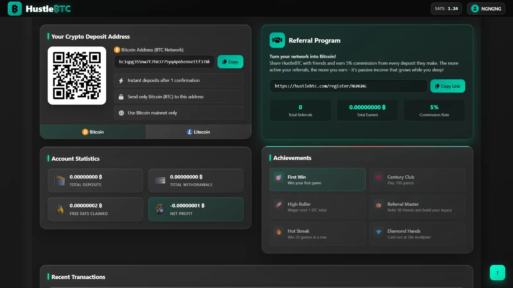Click the deposit QR code image
Image resolution: width=513 pixels, height=288 pixels.
77,76
